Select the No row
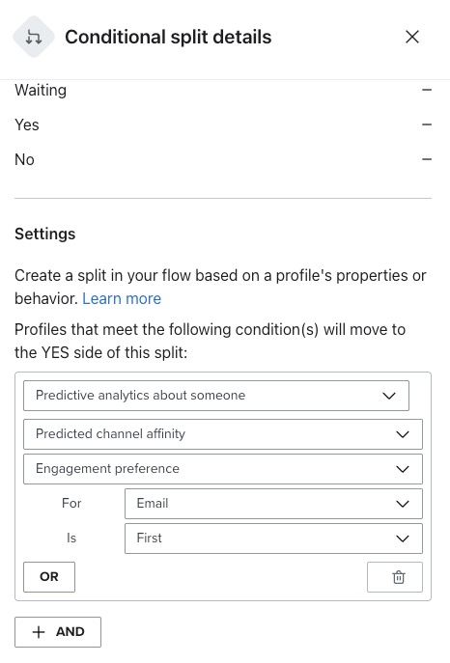450x663 pixels. coord(223,159)
